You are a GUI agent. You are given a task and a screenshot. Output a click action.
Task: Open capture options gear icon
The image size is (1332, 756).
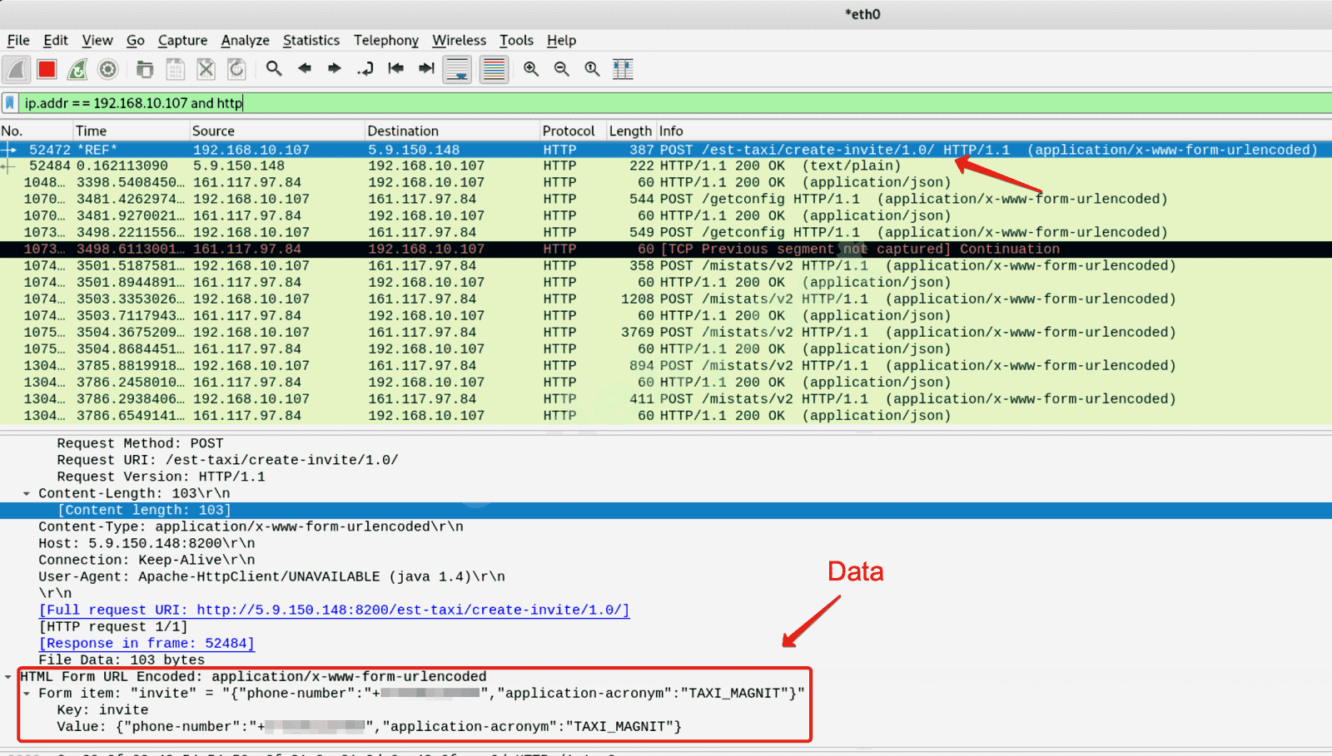click(108, 69)
